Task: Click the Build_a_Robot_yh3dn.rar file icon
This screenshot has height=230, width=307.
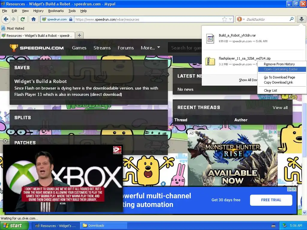Action: (210, 38)
